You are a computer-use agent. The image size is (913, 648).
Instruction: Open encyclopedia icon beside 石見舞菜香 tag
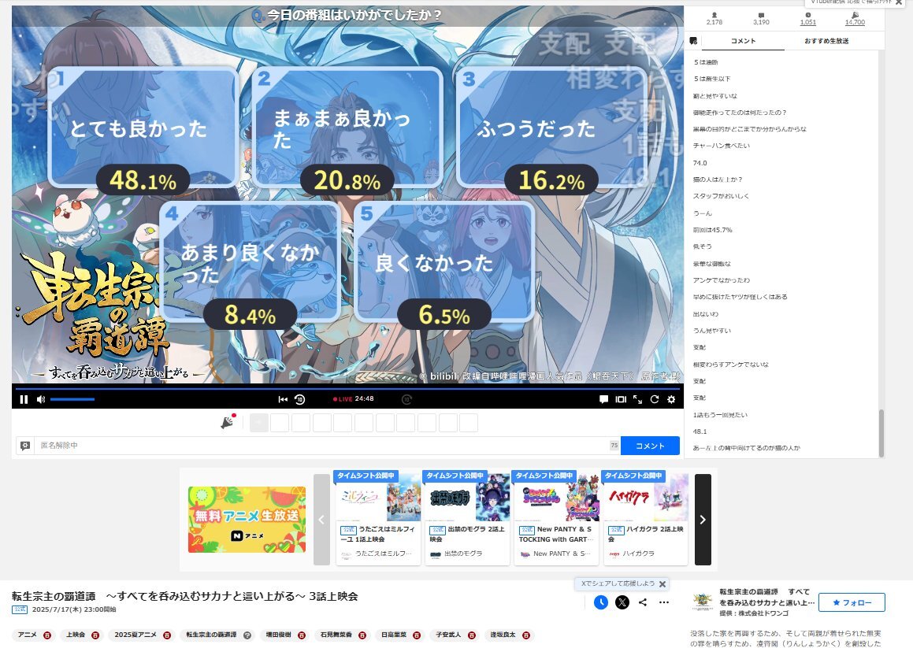point(362,635)
